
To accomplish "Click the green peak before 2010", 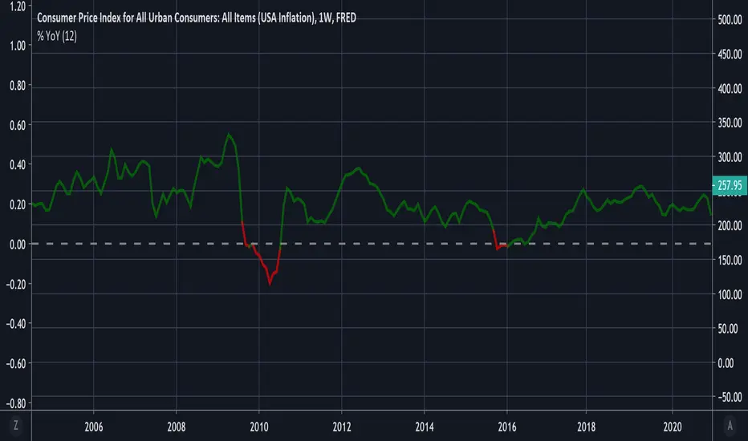I will 229,135.
